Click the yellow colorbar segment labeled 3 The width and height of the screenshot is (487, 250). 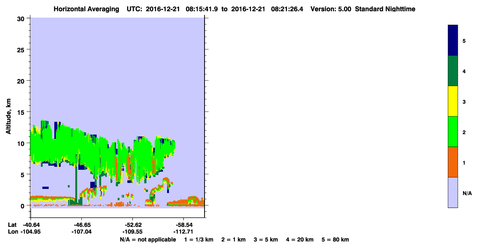453,101
